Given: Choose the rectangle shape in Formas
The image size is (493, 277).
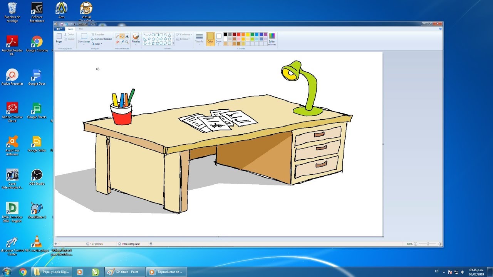Looking at the screenshot, I should pyautogui.click(x=157, y=35).
